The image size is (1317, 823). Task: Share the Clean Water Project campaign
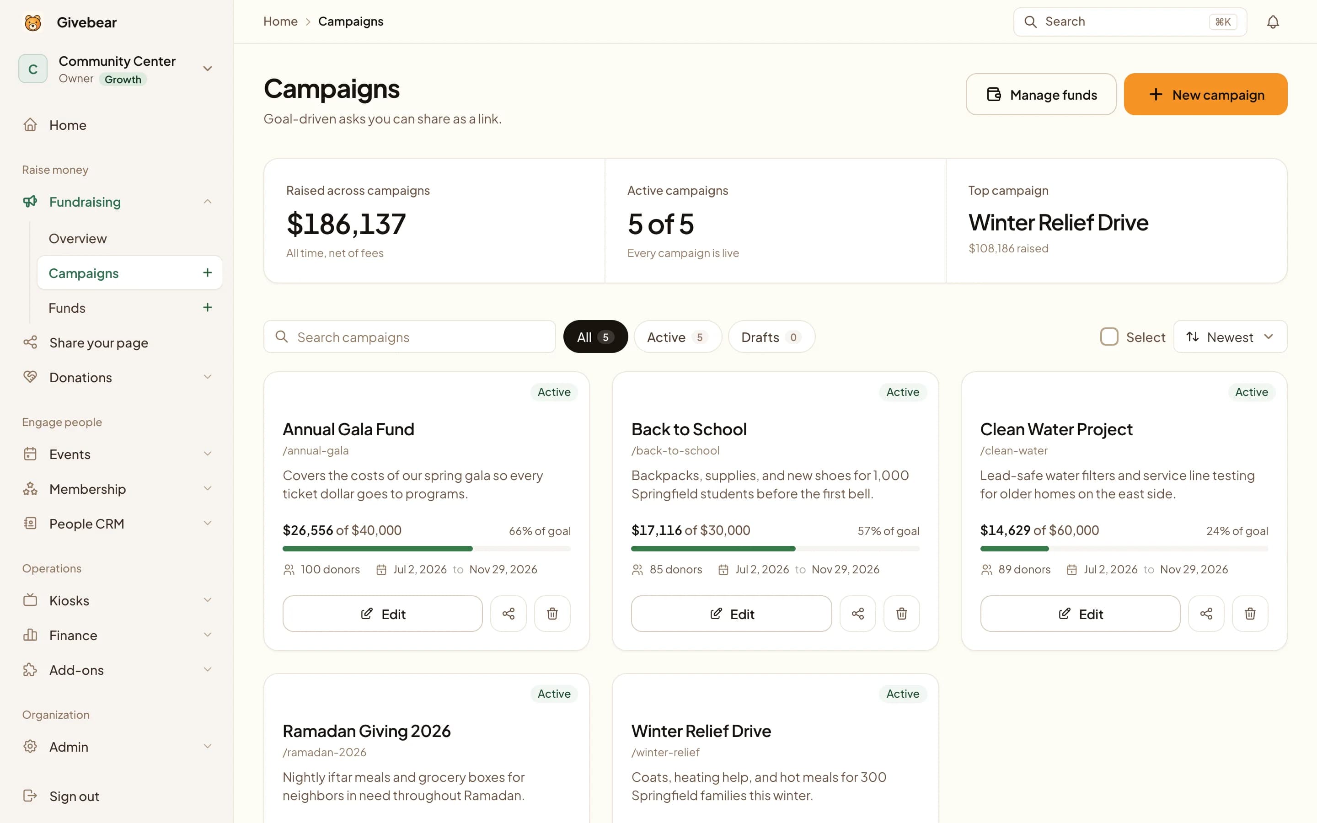1206,614
